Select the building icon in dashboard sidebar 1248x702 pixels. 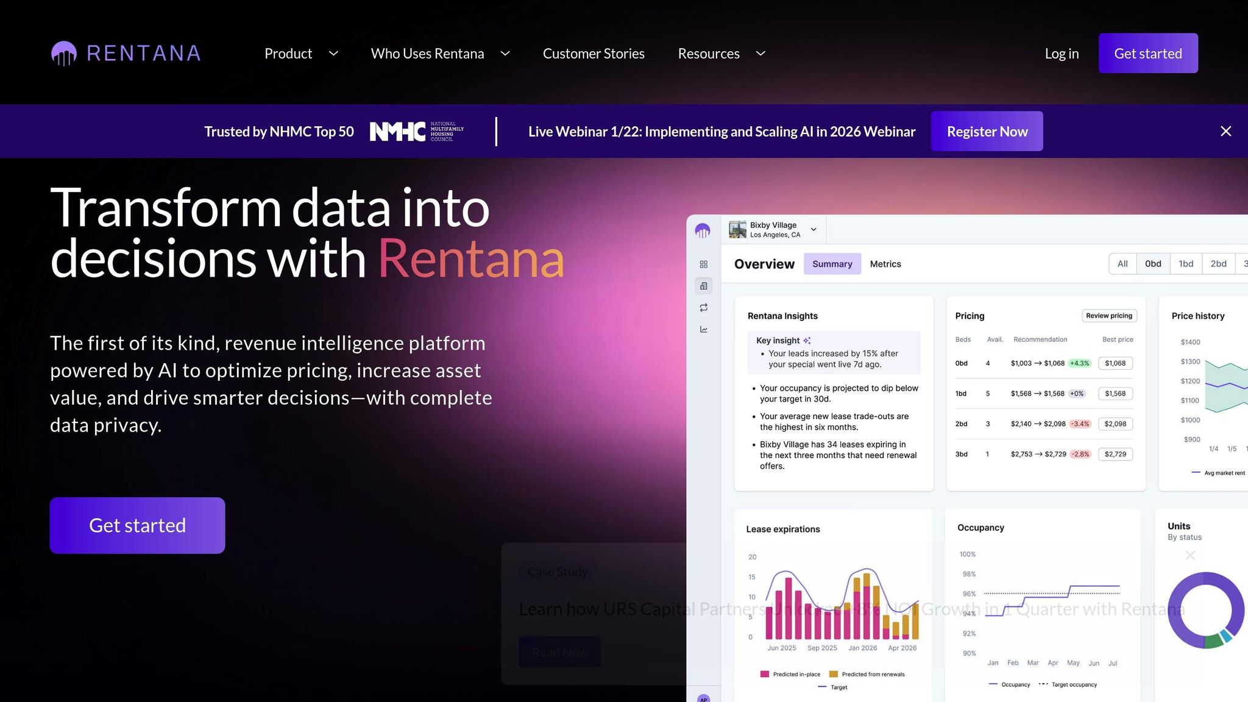tap(703, 286)
